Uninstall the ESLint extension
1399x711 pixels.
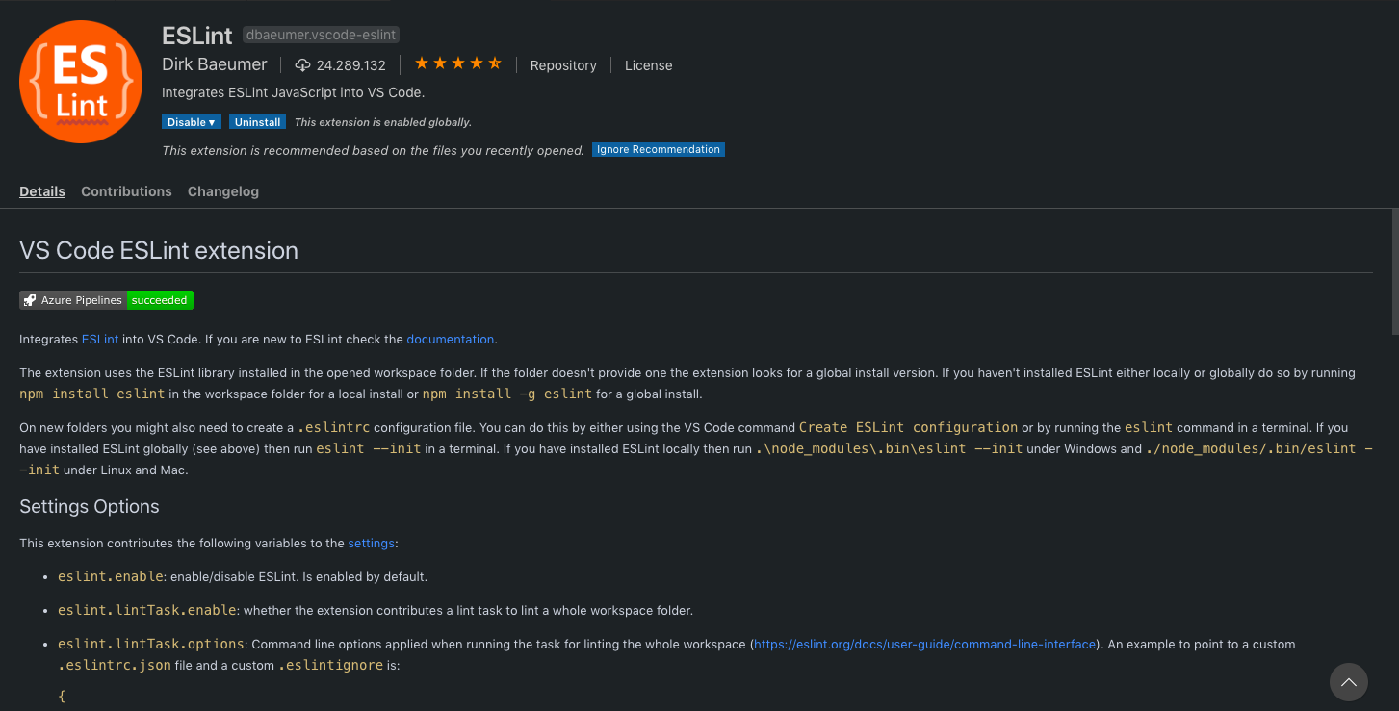pyautogui.click(x=257, y=122)
